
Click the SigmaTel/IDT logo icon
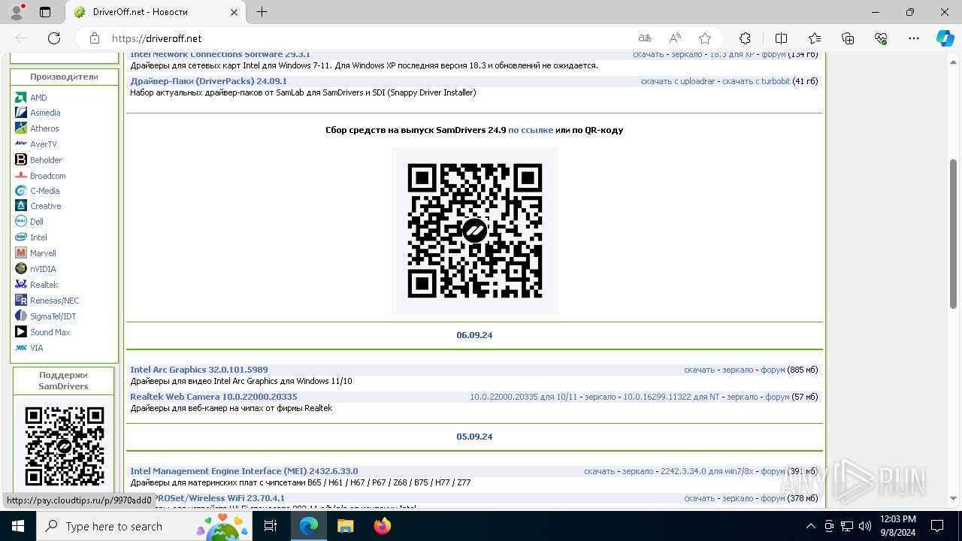21,316
